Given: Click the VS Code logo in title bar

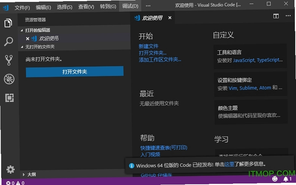Looking at the screenshot, I should (6, 7).
